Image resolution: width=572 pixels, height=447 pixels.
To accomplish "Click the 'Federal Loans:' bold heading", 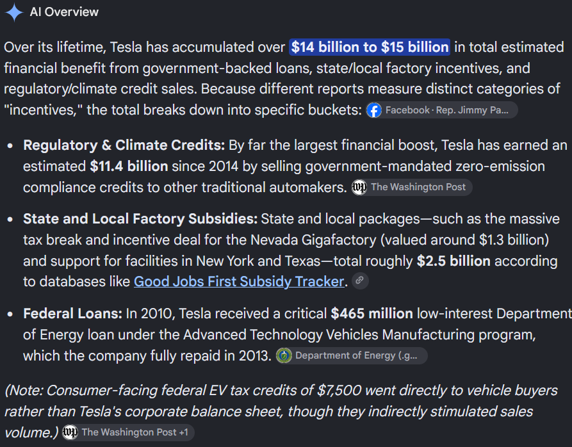I will click(x=72, y=314).
